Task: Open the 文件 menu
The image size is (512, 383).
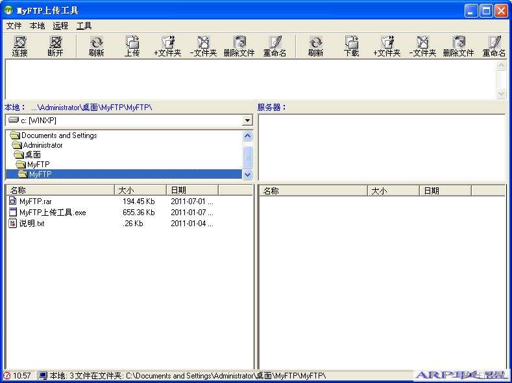Action: click(x=14, y=26)
